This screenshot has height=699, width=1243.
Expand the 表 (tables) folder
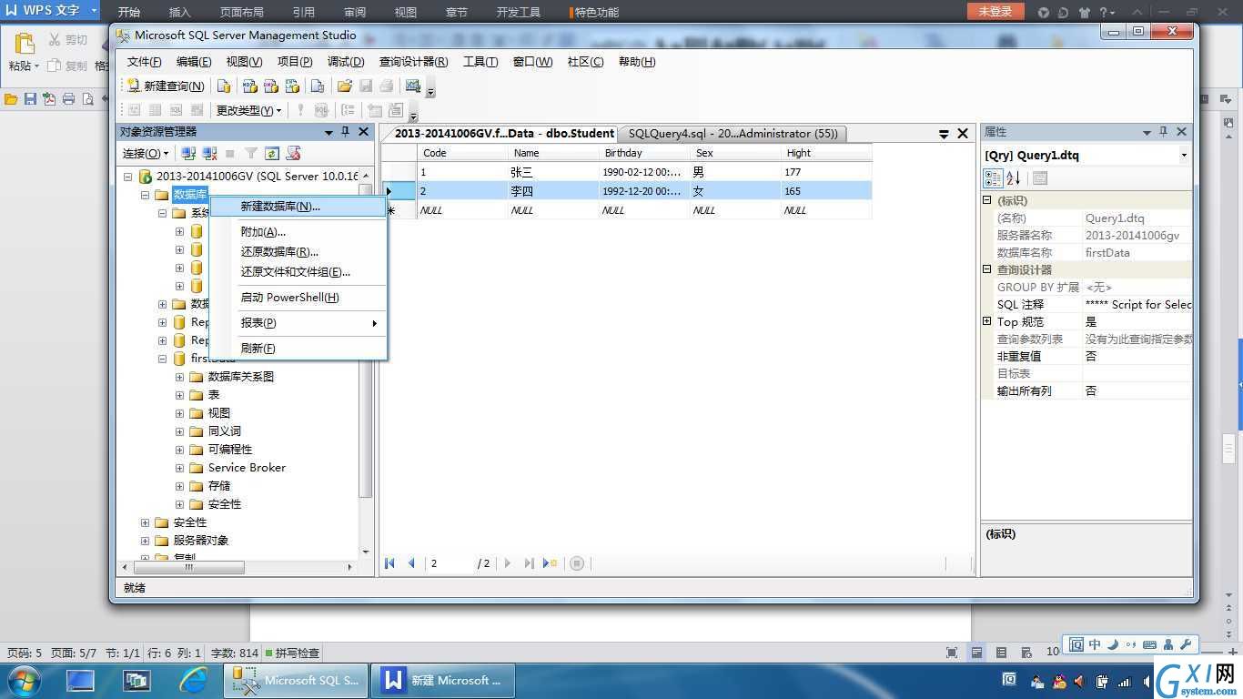(180, 395)
